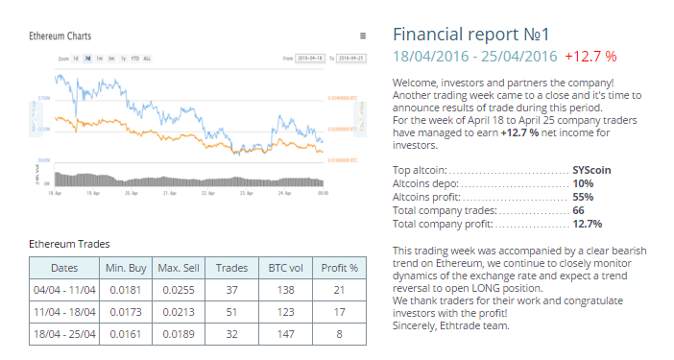The image size is (674, 360).
Task: Open the From date field 2016-04-18
Action: (310, 58)
